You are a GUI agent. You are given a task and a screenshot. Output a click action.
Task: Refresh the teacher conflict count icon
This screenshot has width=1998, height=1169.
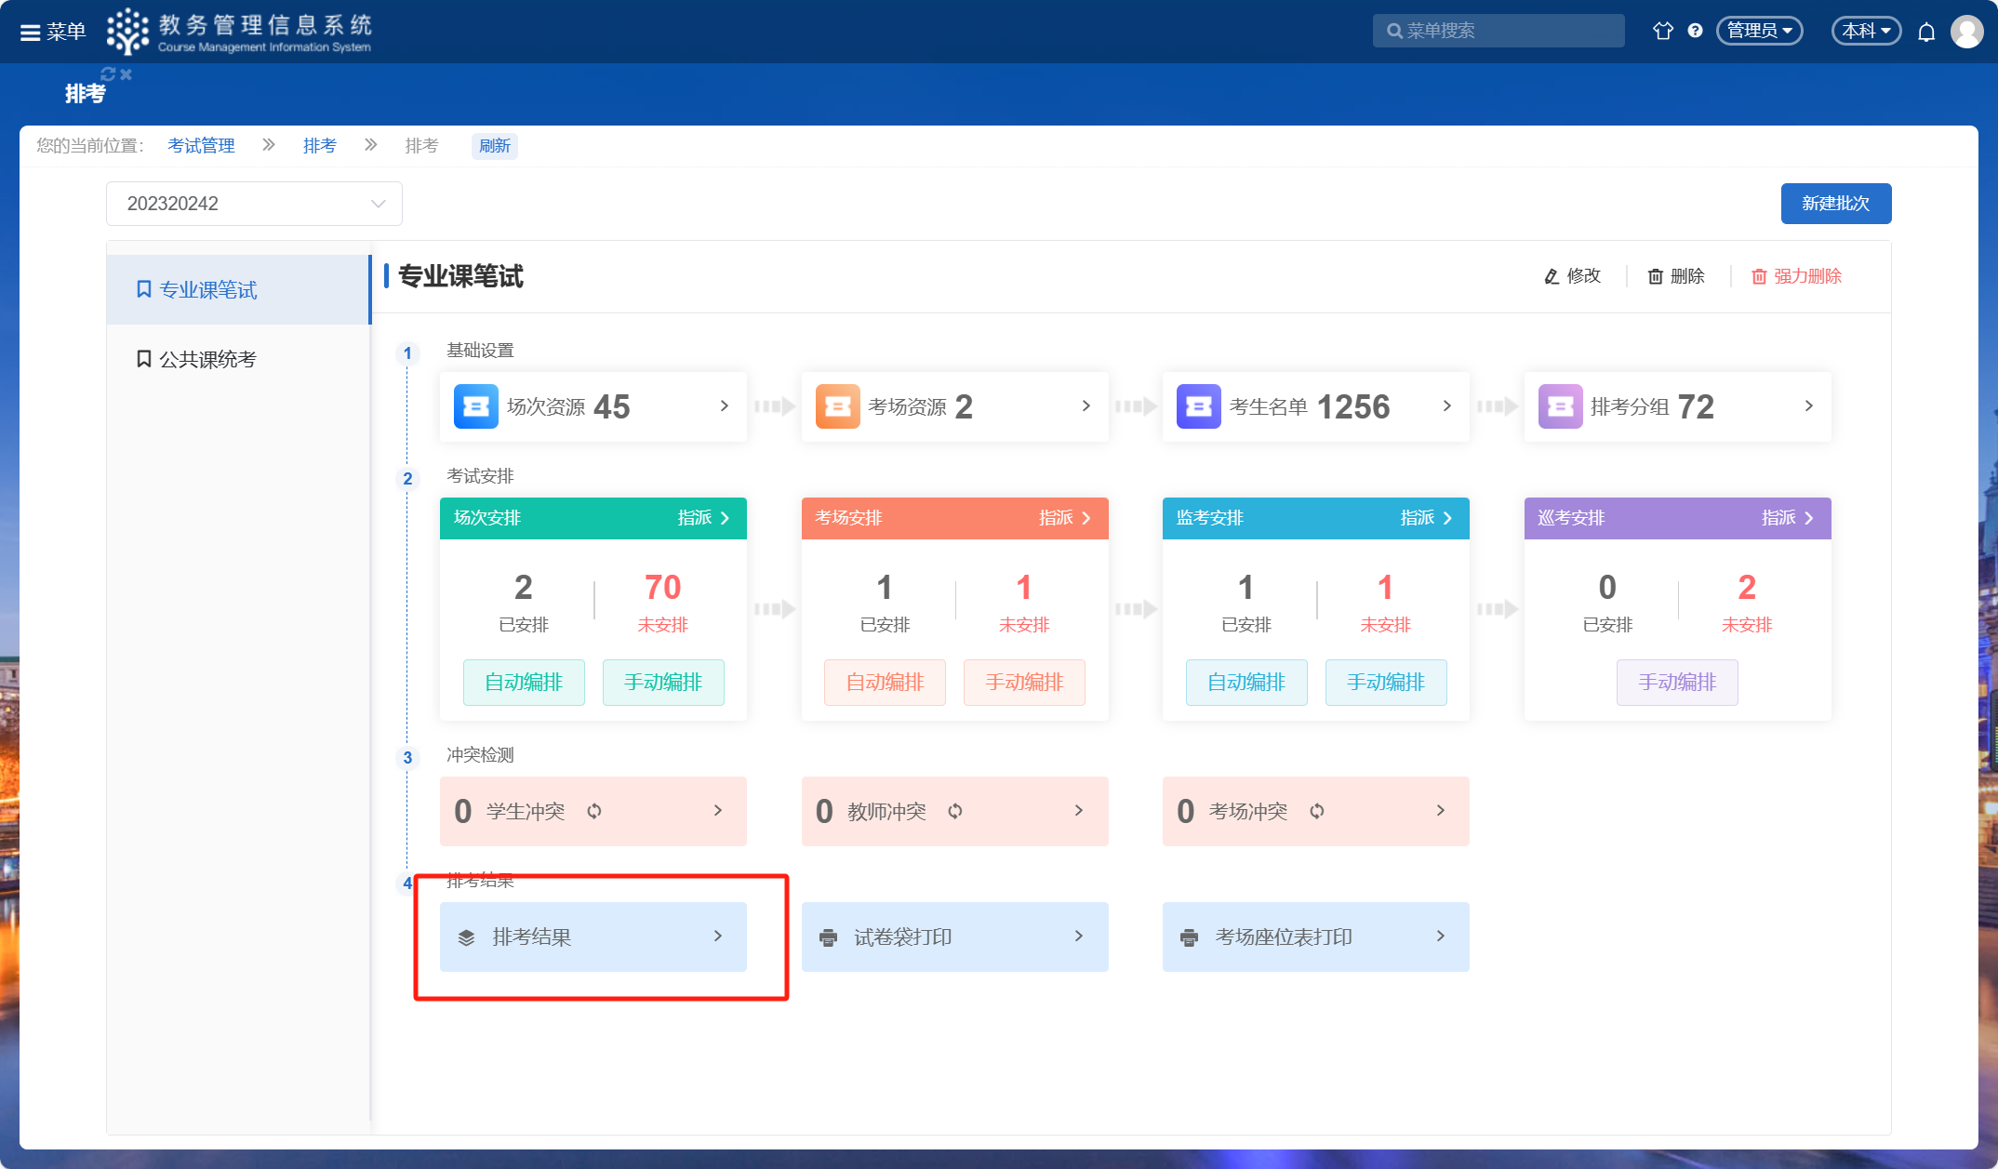[x=955, y=811]
